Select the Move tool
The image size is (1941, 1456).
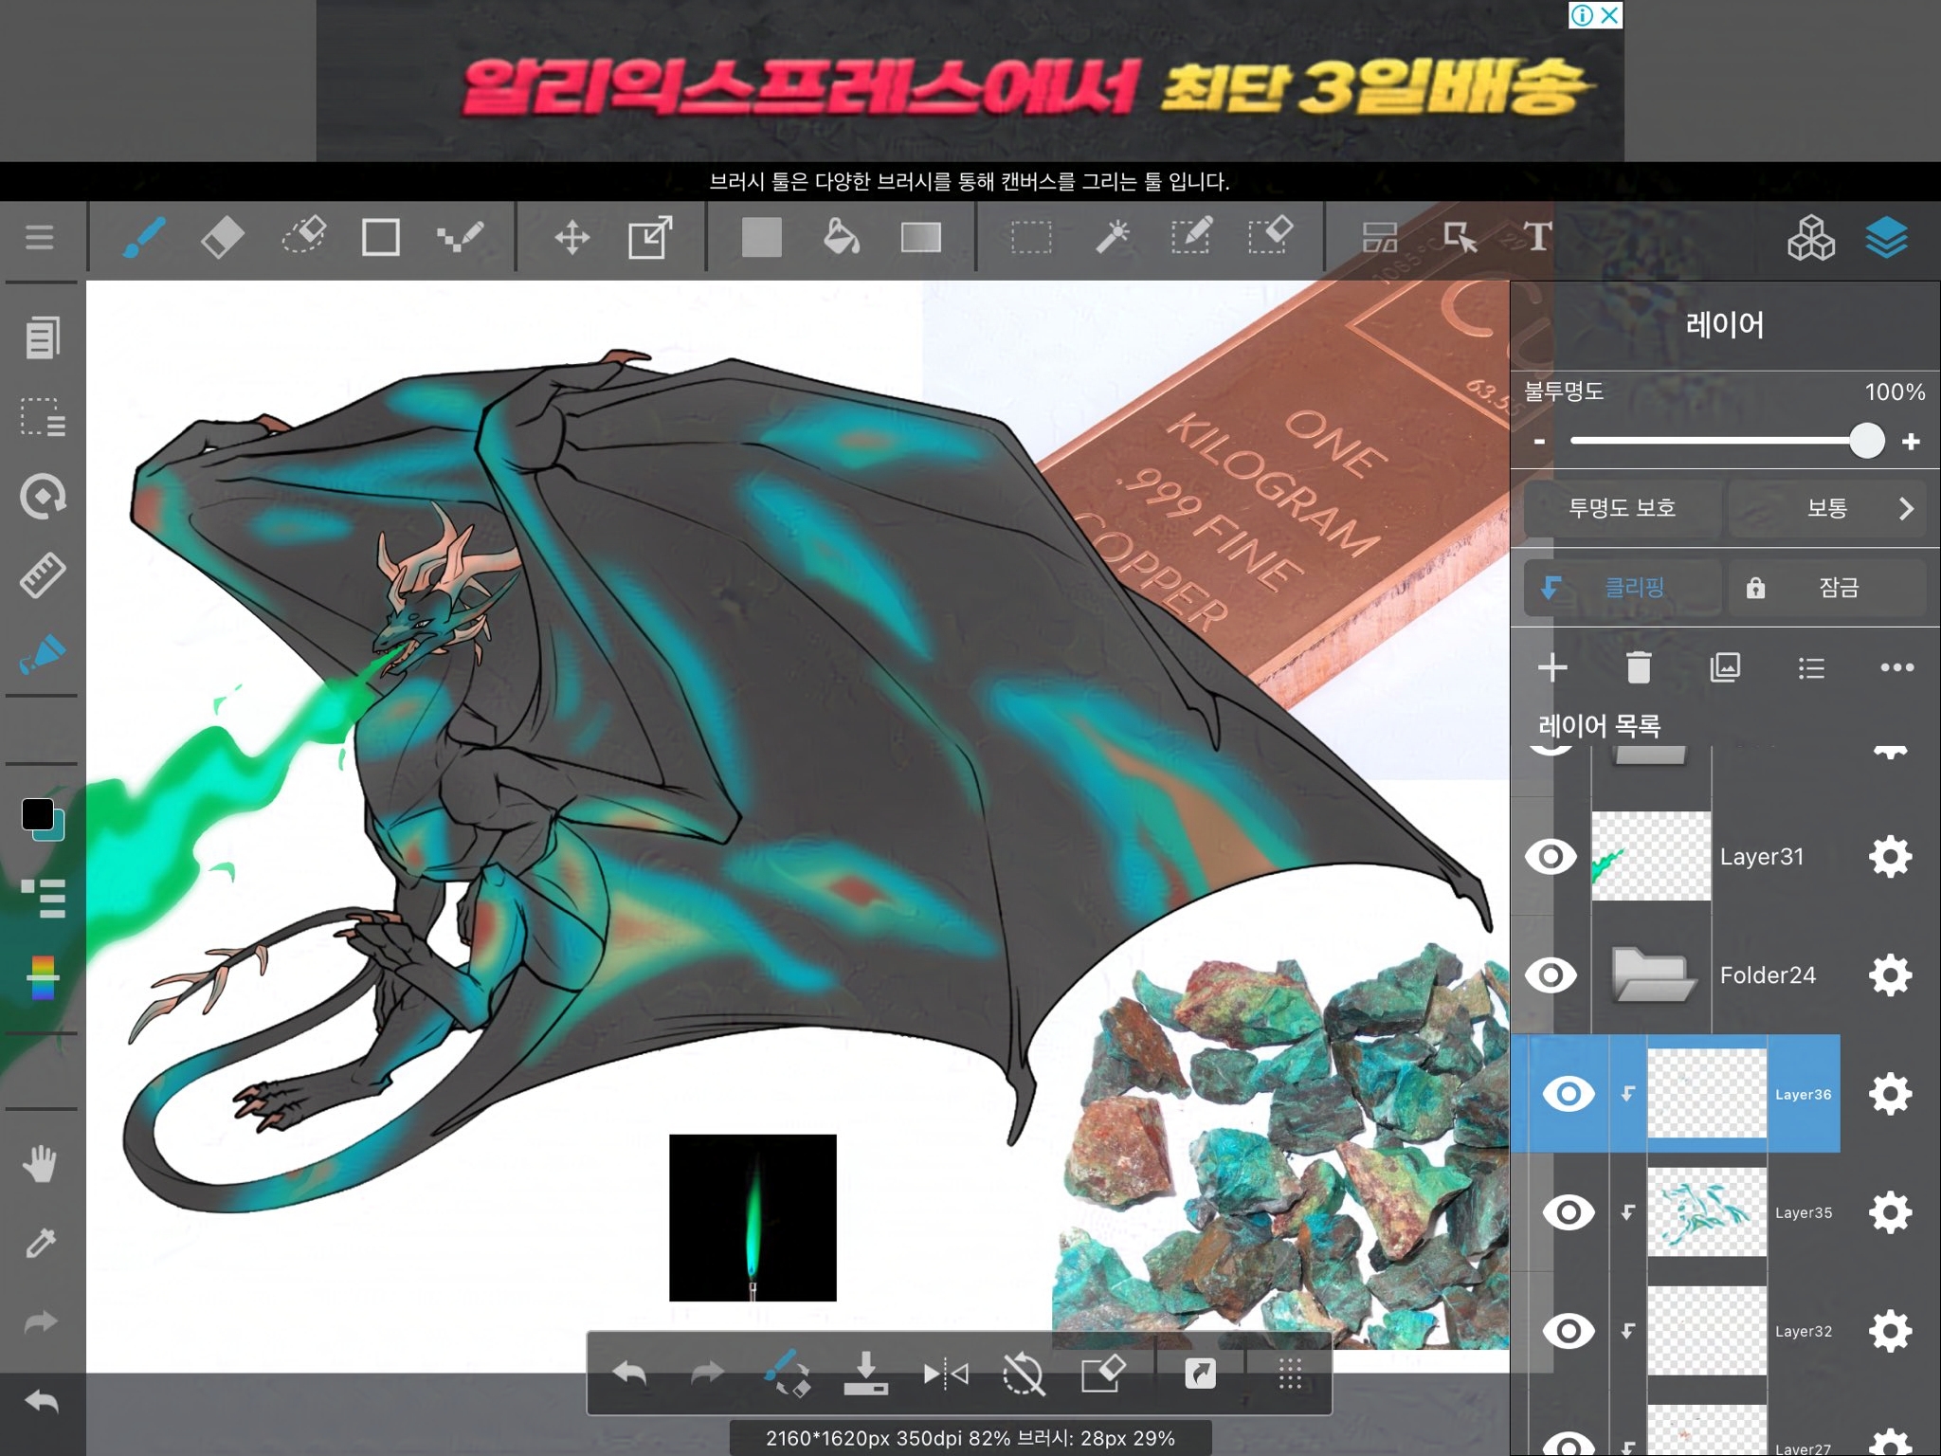point(571,237)
